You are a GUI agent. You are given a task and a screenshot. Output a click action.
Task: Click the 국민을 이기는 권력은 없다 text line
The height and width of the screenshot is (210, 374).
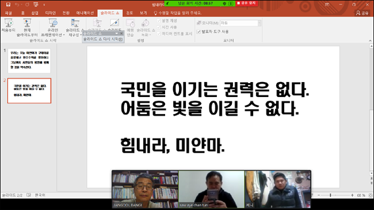(215, 90)
